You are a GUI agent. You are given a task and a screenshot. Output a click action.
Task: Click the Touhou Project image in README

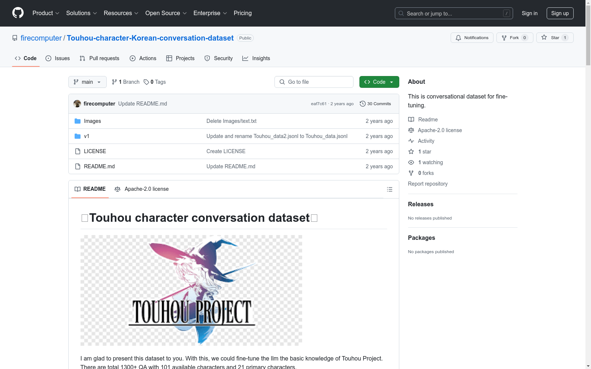[x=191, y=290]
